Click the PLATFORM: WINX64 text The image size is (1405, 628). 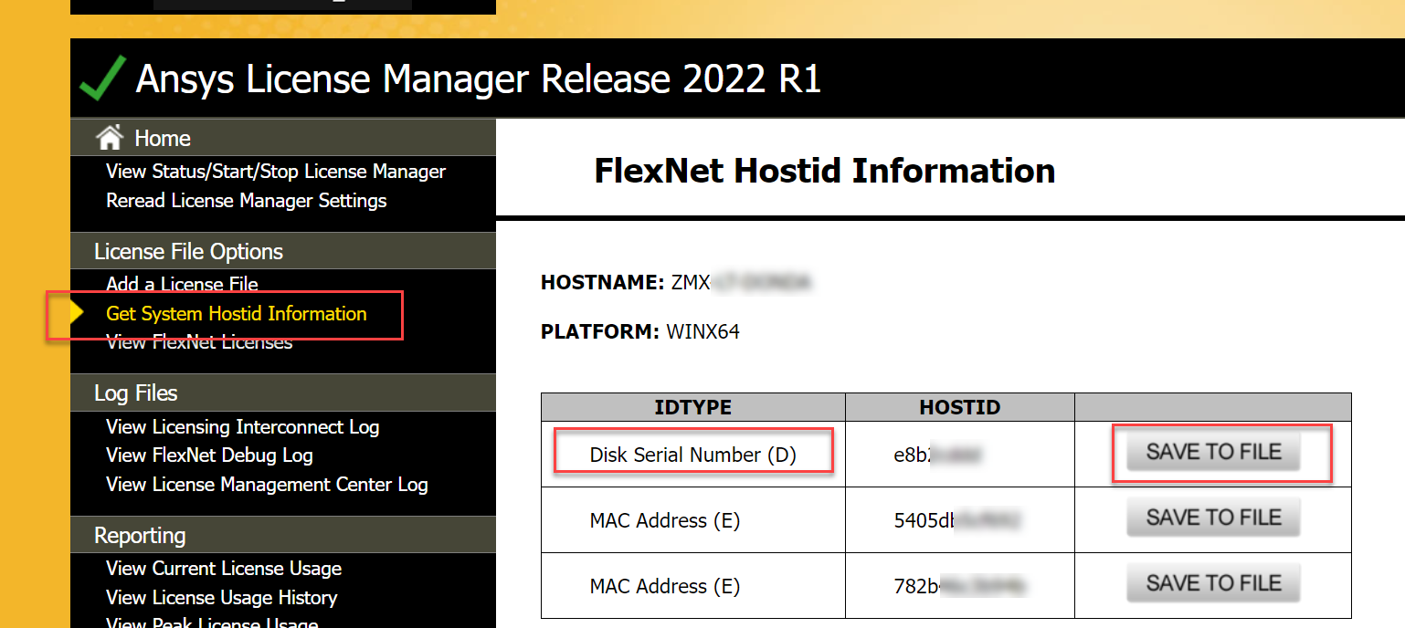(x=640, y=332)
